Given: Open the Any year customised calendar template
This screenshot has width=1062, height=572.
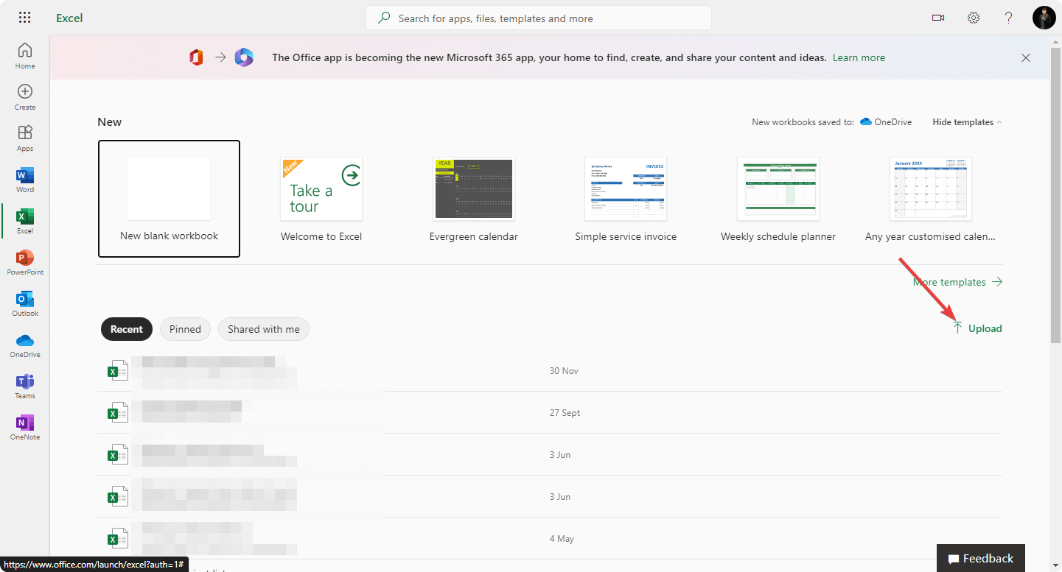Looking at the screenshot, I should [931, 199].
